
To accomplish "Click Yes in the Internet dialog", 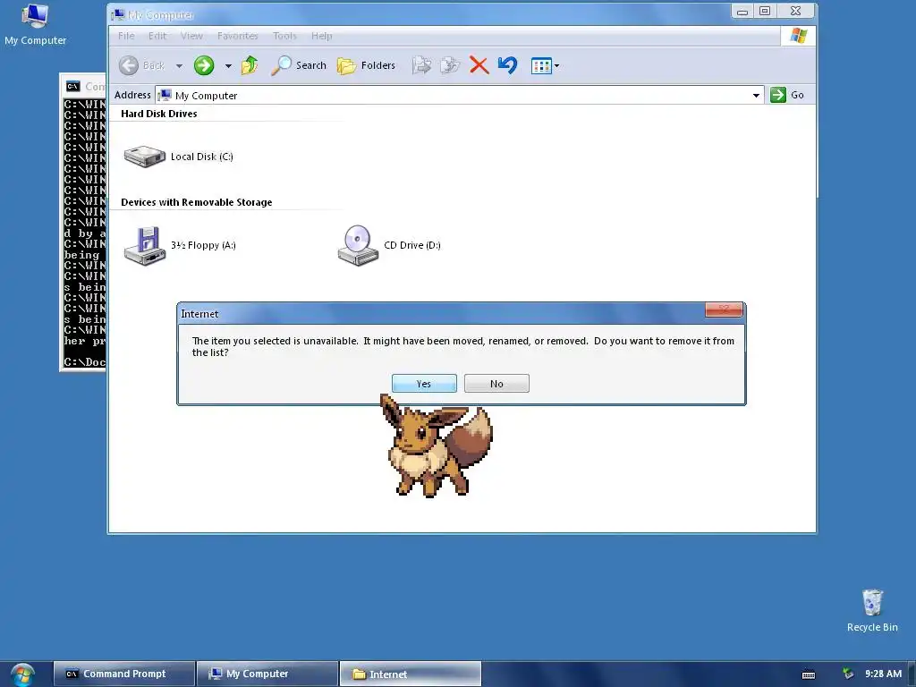I will coord(424,383).
